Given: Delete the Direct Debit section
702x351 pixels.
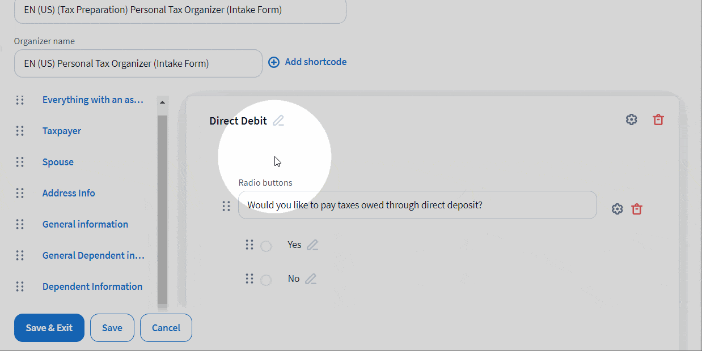Looking at the screenshot, I should [x=658, y=119].
